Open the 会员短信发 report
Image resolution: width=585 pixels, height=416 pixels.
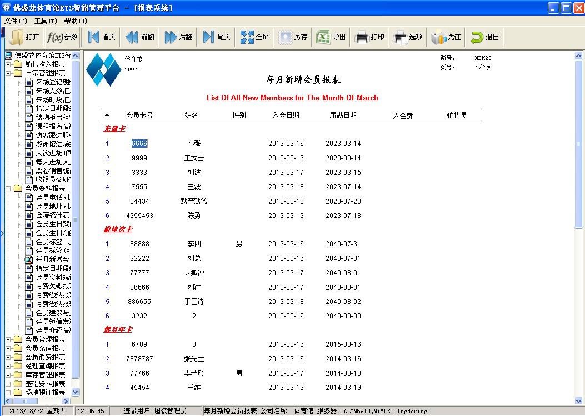tap(53, 321)
